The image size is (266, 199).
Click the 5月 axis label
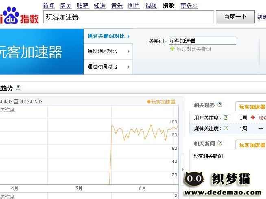click(79, 188)
